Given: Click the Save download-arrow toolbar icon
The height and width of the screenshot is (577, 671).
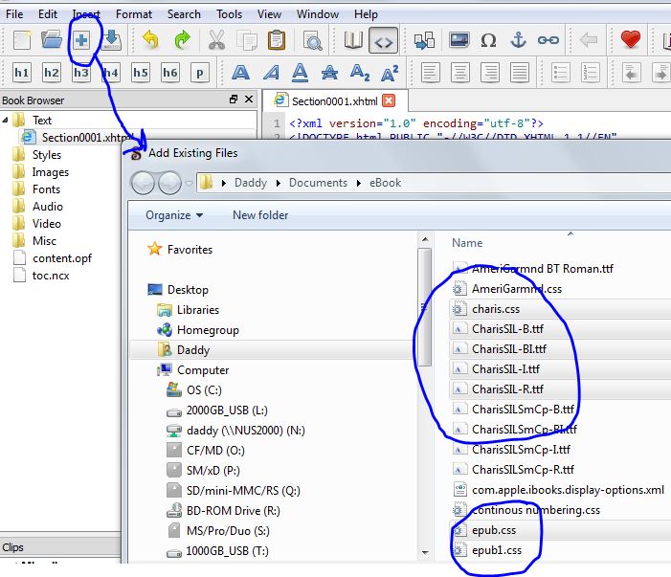Looking at the screenshot, I should [111, 40].
